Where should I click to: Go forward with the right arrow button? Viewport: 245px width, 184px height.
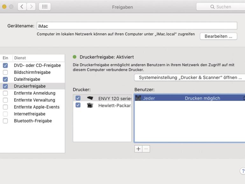31,7
